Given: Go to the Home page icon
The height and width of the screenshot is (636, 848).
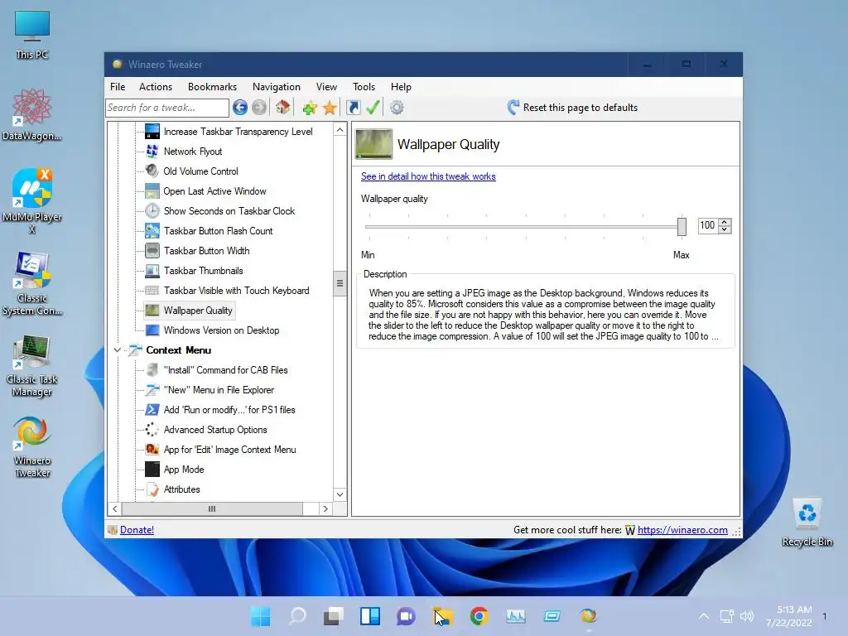Looking at the screenshot, I should [x=282, y=107].
